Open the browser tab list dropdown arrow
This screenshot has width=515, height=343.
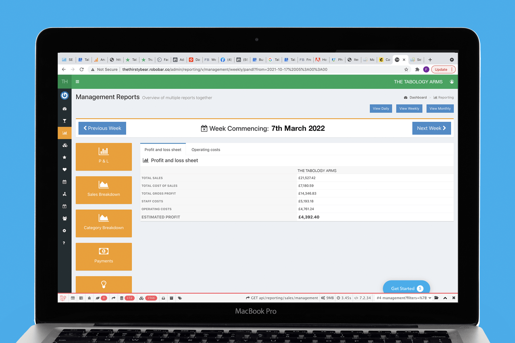[x=452, y=60]
